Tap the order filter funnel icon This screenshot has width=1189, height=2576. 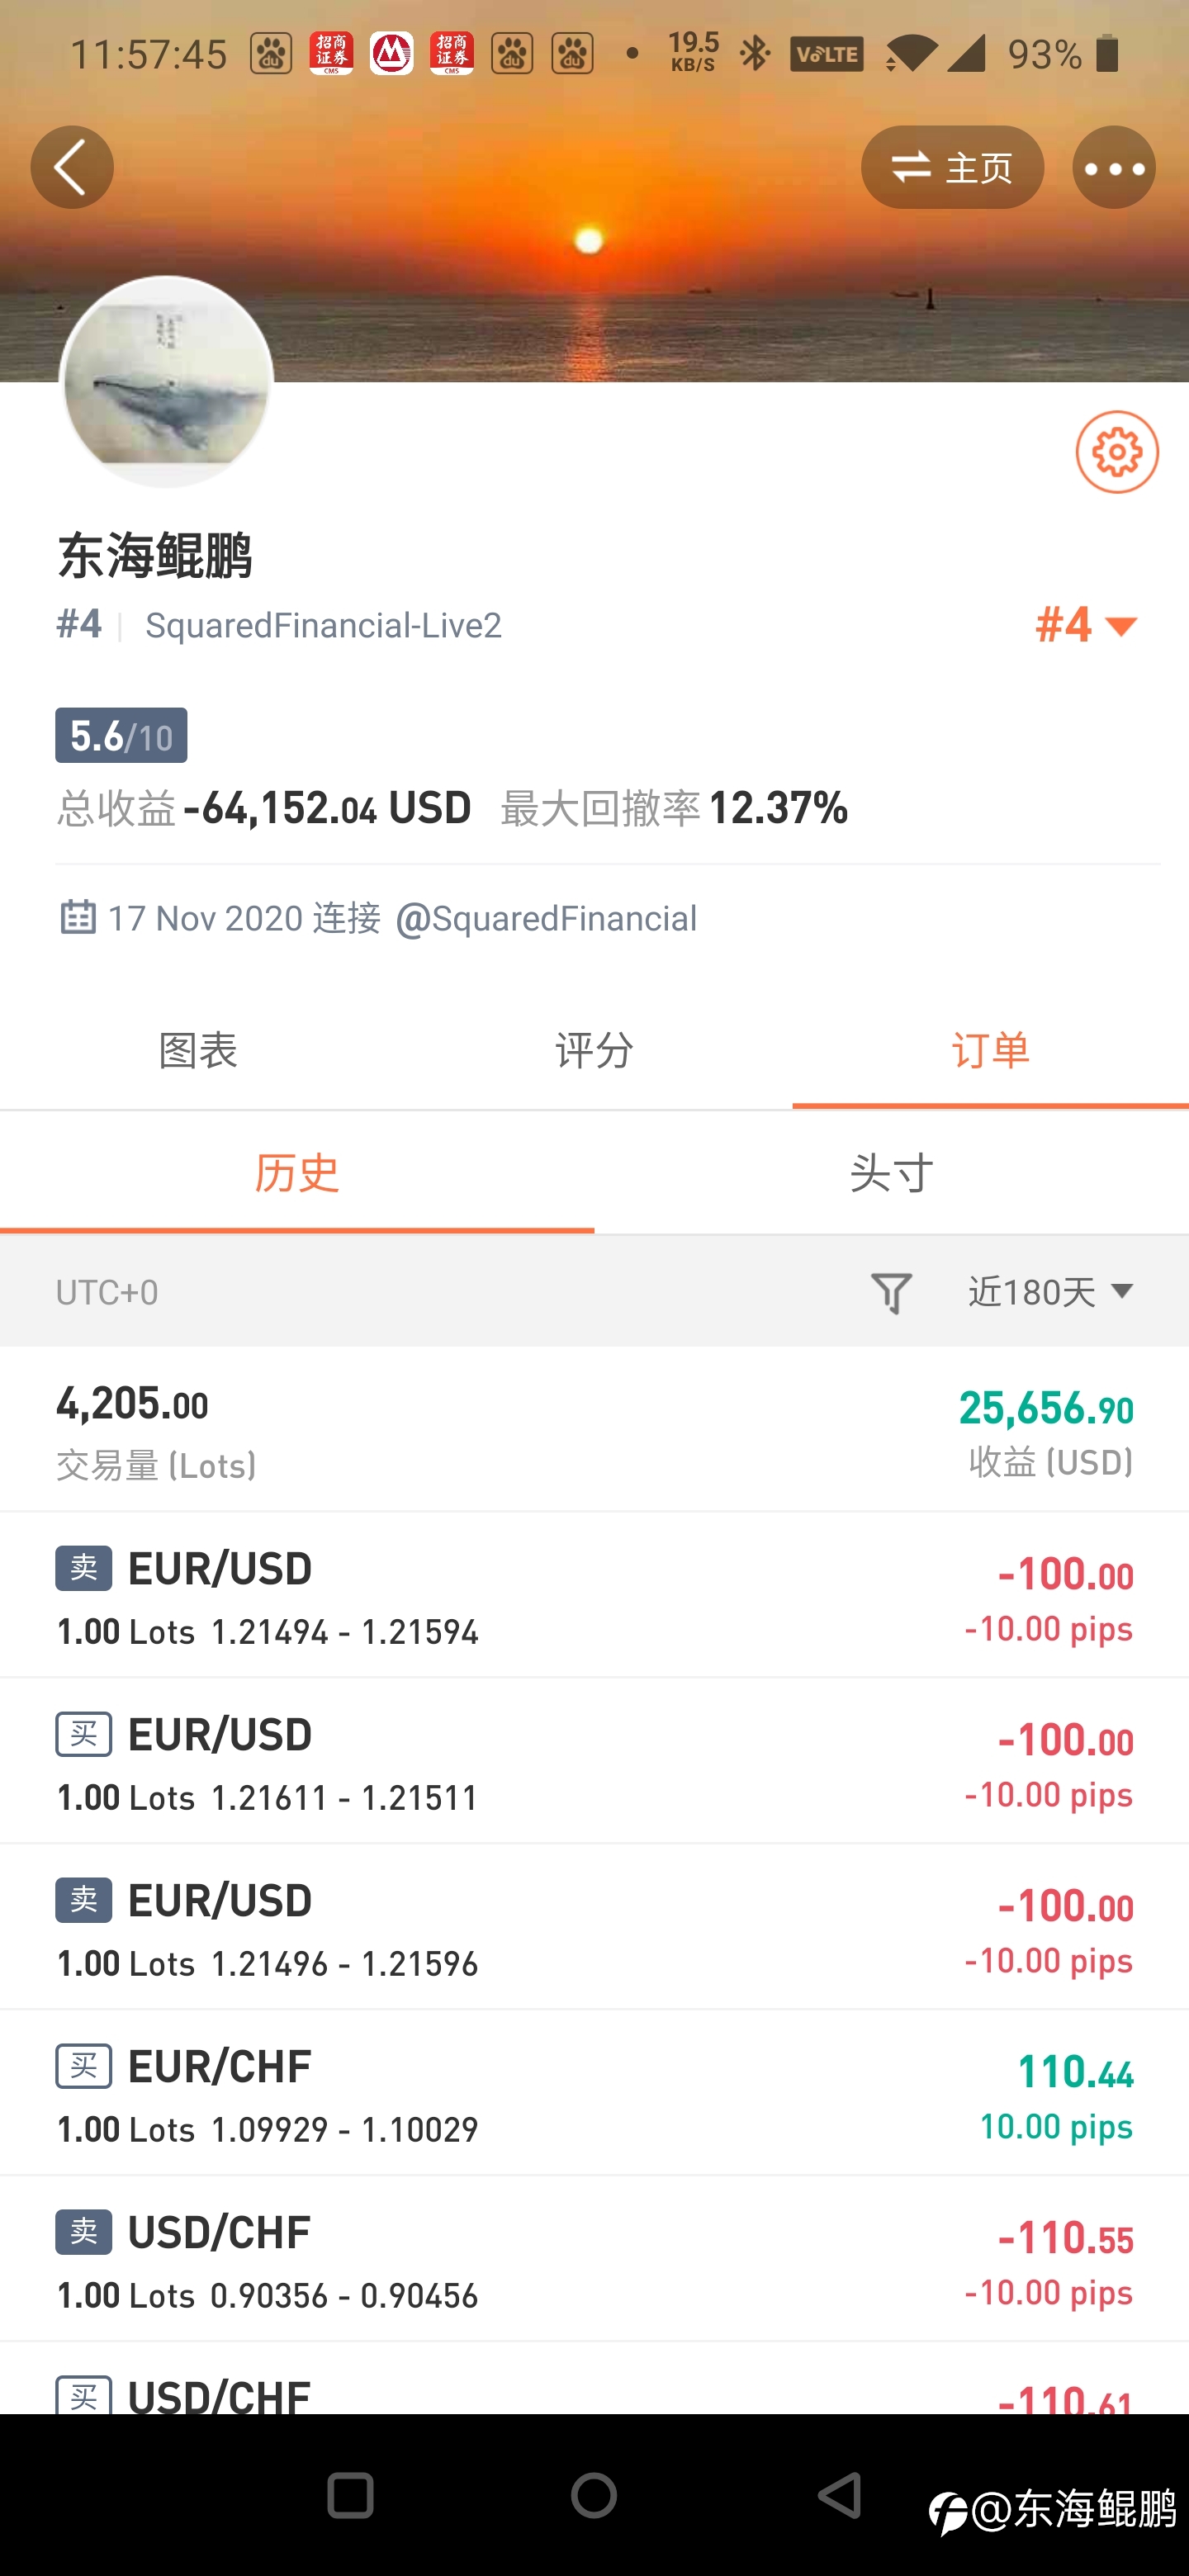[x=891, y=1292]
